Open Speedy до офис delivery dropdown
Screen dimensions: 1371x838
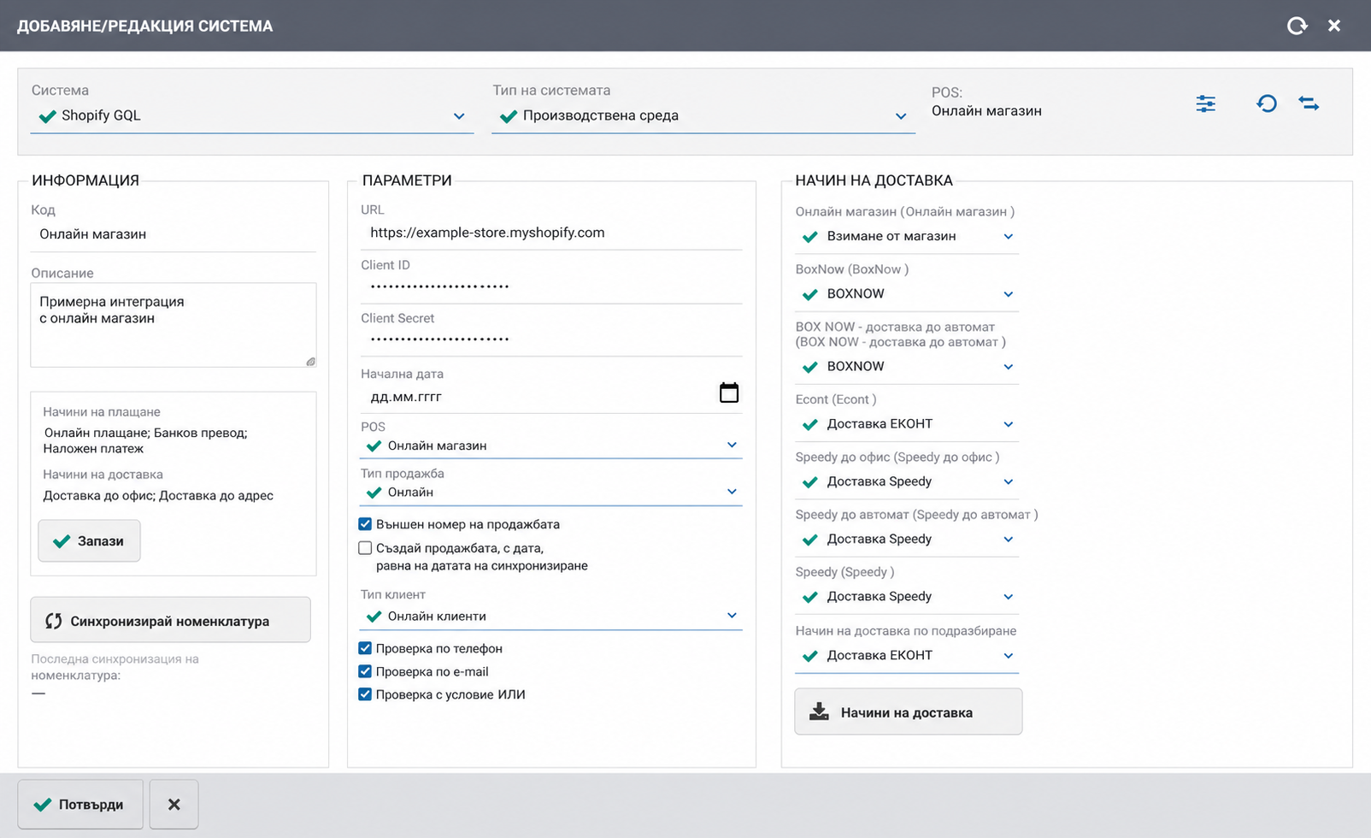point(907,481)
